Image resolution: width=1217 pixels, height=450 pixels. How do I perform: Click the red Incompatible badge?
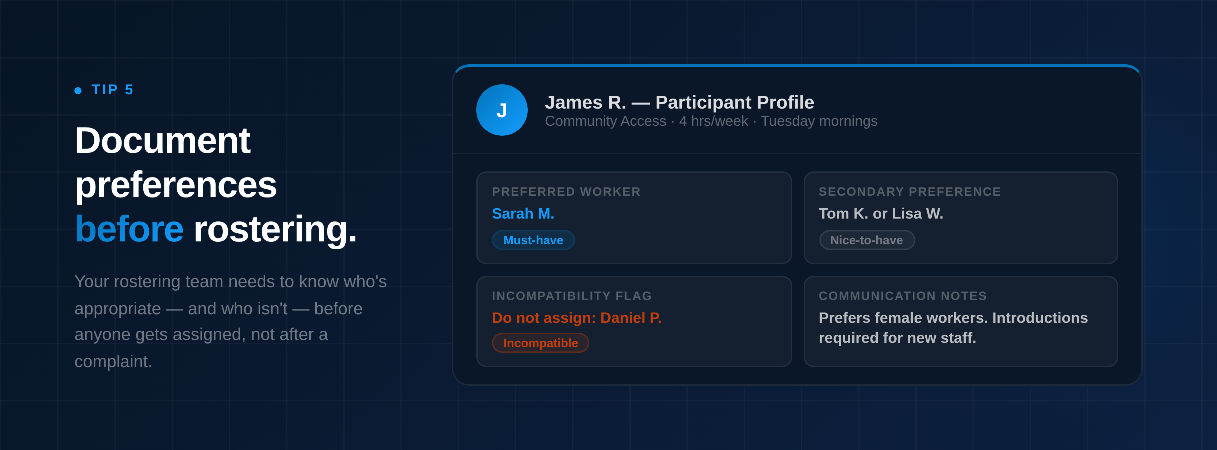(x=540, y=343)
